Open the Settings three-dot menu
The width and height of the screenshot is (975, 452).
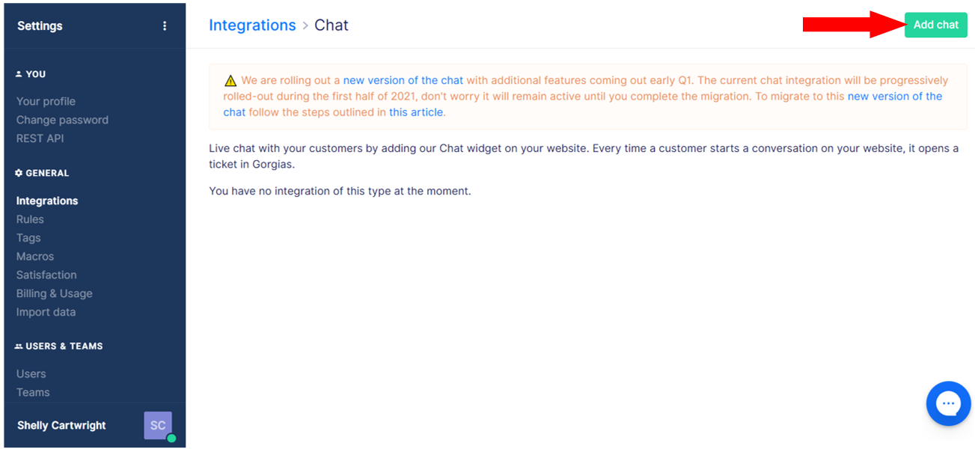tap(165, 26)
